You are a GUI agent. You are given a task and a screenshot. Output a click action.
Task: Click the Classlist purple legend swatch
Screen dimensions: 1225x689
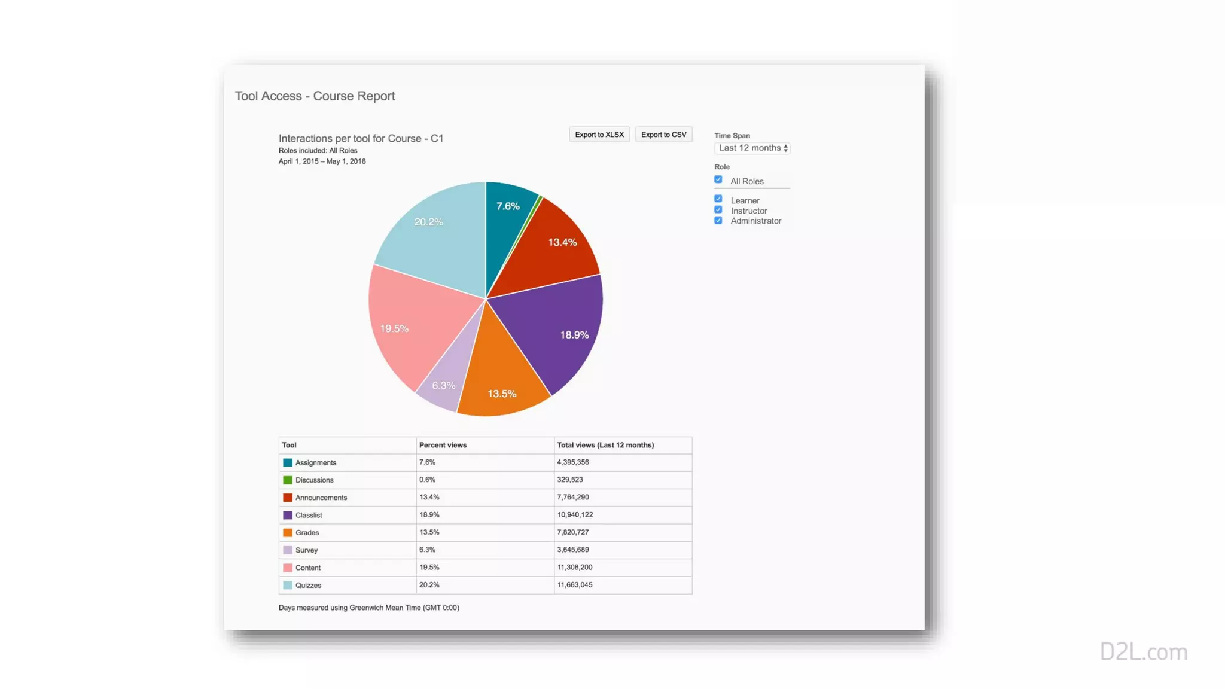pyautogui.click(x=288, y=515)
